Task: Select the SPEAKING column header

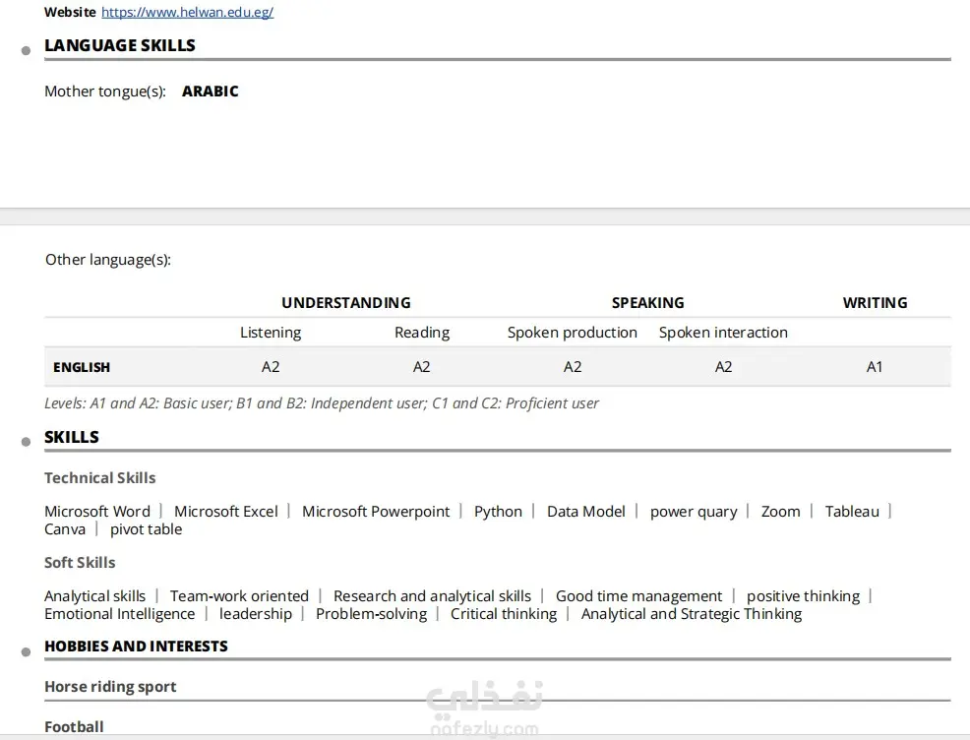Action: [x=647, y=302]
